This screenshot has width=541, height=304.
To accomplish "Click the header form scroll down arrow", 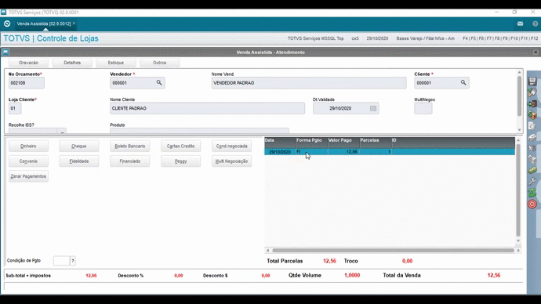I will [519, 130].
